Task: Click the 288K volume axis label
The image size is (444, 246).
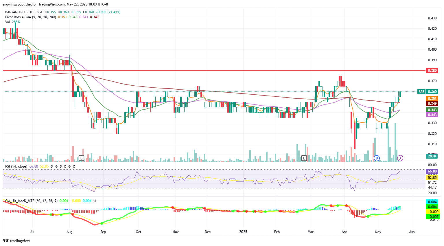Action: tap(432, 156)
